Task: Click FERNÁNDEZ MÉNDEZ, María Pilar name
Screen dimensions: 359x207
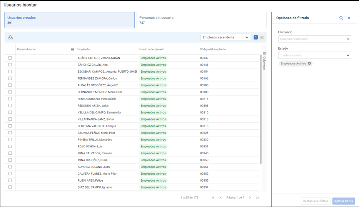Action: [100, 92]
